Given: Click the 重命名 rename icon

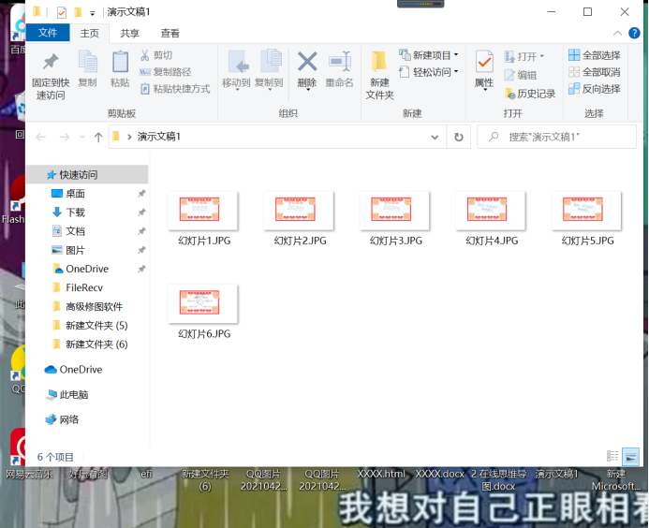Looking at the screenshot, I should click(340, 62).
